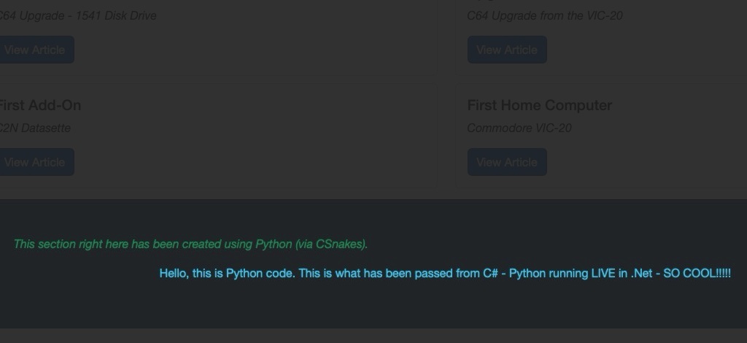The width and height of the screenshot is (747, 343).
Task: Select the First Home Computer heading
Action: pyautogui.click(x=539, y=105)
